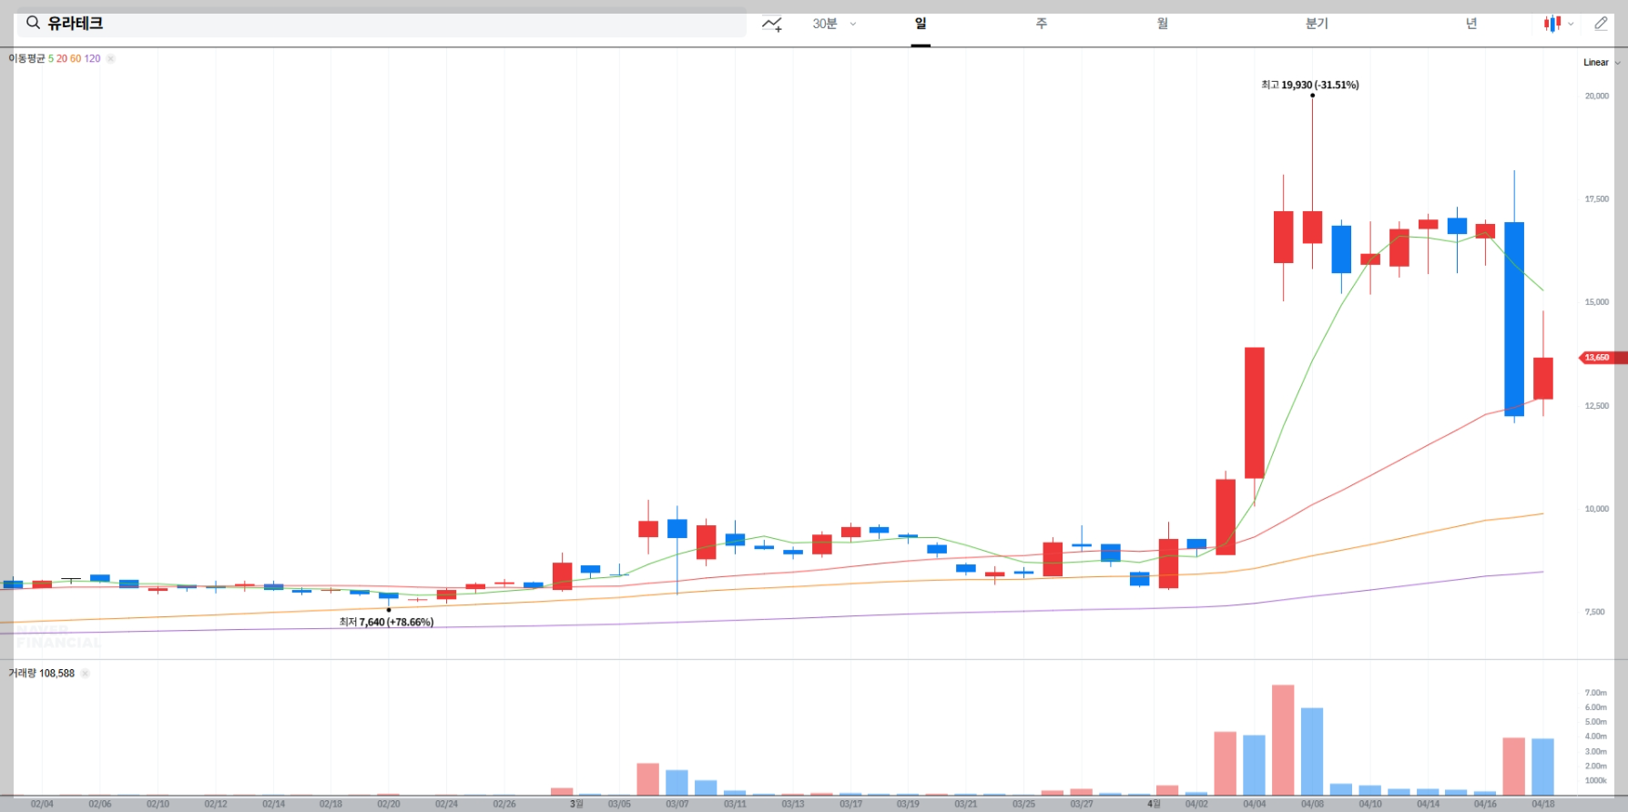The height and width of the screenshot is (812, 1628).
Task: Click the 이동평균 indicator label
Action: coord(26,58)
